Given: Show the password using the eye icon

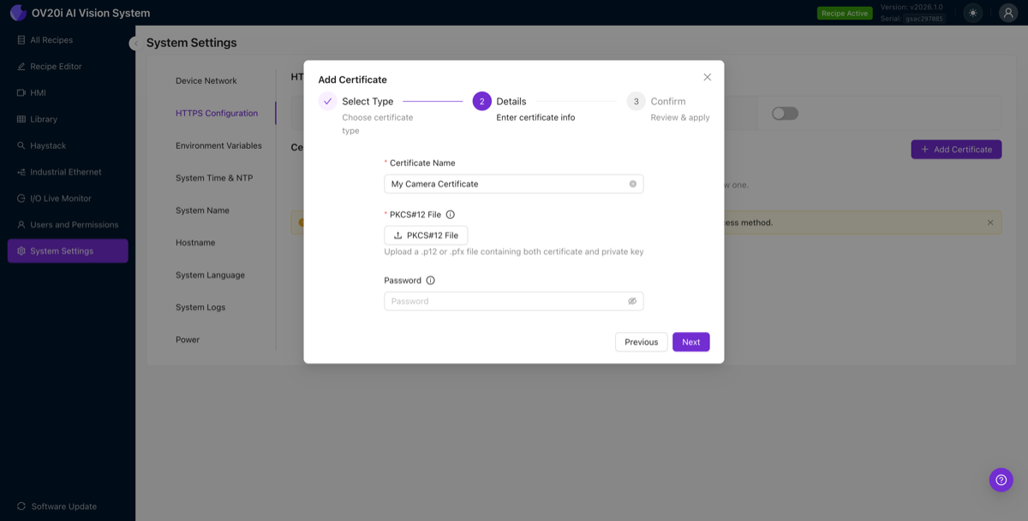Looking at the screenshot, I should point(632,300).
